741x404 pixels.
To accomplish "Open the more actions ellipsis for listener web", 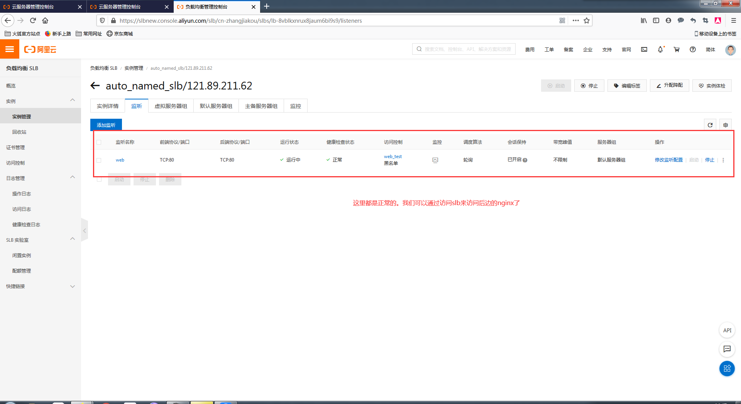I will click(723, 160).
